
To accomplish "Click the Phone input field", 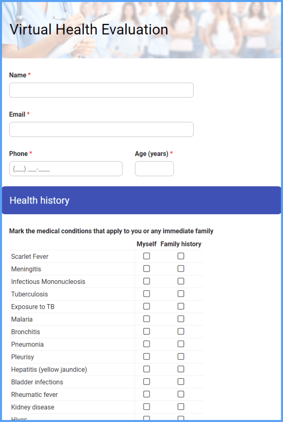I will tap(66, 169).
